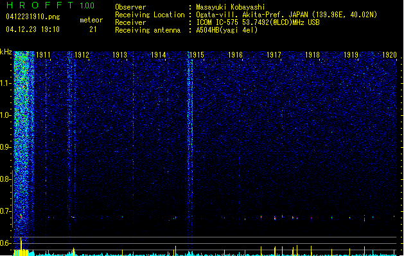404x256 pixels.
Task: Click the 1913 time marker
Action: 120,55
